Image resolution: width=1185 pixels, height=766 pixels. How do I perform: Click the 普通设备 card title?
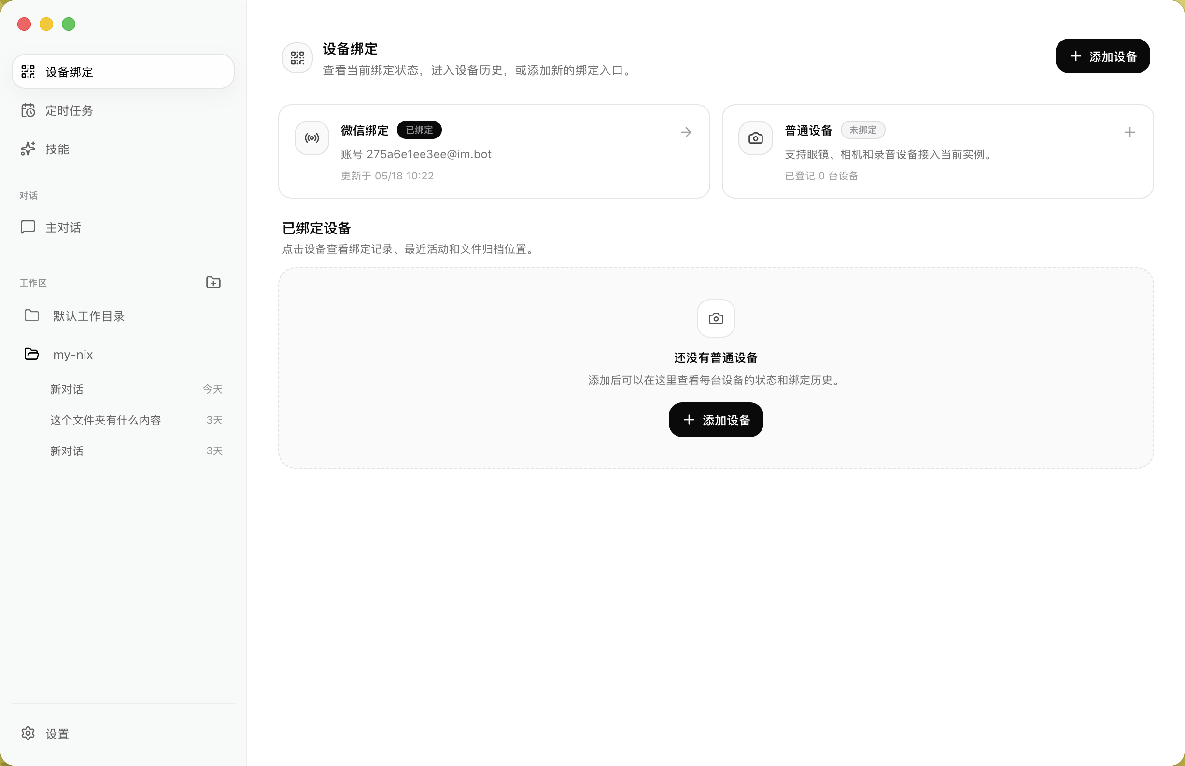(x=808, y=130)
